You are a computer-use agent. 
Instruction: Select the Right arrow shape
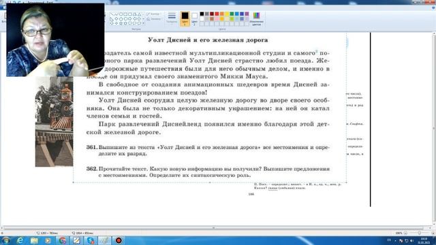[x=130, y=18]
